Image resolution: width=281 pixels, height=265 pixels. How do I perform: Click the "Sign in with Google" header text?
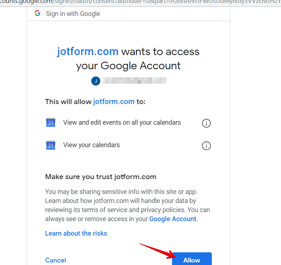point(73,14)
